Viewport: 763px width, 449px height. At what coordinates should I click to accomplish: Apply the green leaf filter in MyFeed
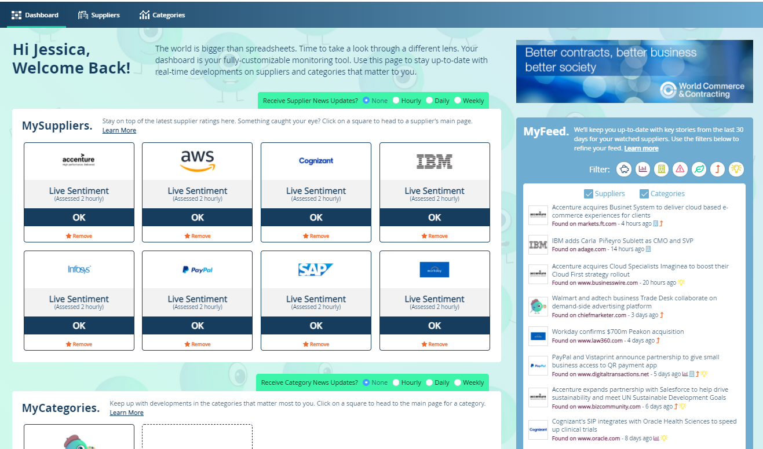pyautogui.click(x=699, y=169)
